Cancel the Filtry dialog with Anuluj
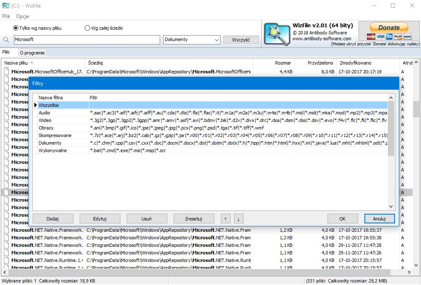The width and height of the screenshot is (421, 285). tap(379, 219)
